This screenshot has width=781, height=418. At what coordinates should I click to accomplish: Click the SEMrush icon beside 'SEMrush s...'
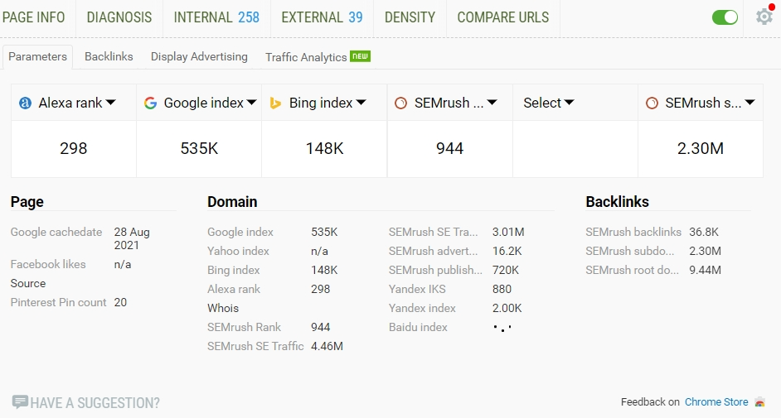[652, 103]
